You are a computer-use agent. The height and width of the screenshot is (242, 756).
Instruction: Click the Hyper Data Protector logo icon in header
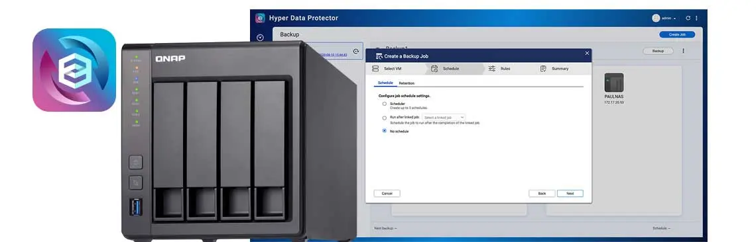260,18
